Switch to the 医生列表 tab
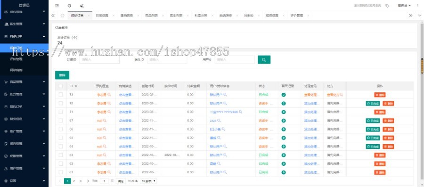The width and height of the screenshot is (424, 187). 176,16
